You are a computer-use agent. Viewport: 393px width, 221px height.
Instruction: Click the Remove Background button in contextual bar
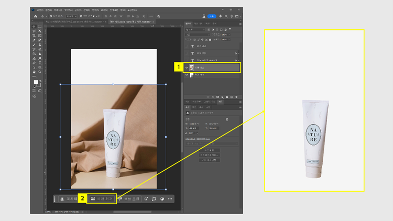102,199
